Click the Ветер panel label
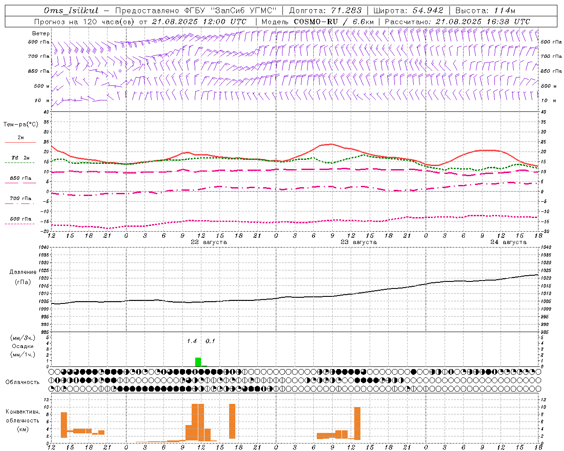The image size is (564, 451). coord(41,33)
